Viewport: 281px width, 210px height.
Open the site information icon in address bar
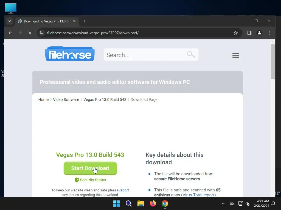[x=42, y=33]
